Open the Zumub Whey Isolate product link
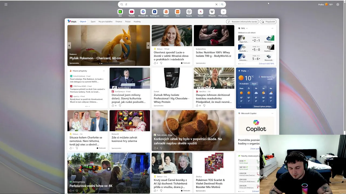 point(172,98)
